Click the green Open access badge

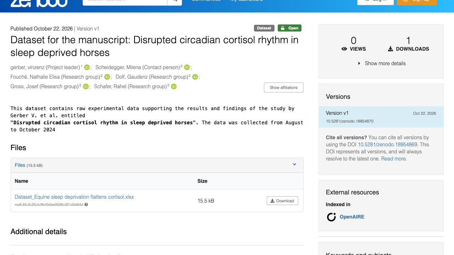pyautogui.click(x=289, y=28)
